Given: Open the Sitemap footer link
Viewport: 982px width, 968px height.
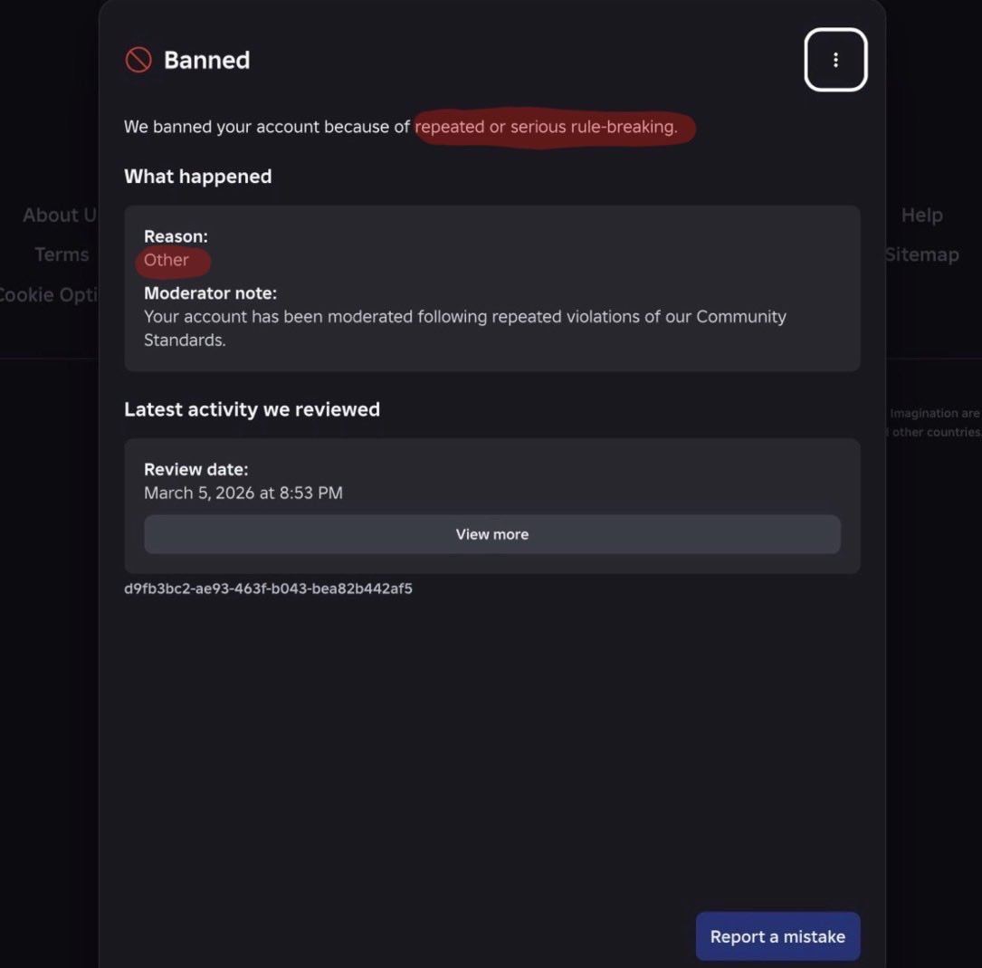Looking at the screenshot, I should [921, 254].
